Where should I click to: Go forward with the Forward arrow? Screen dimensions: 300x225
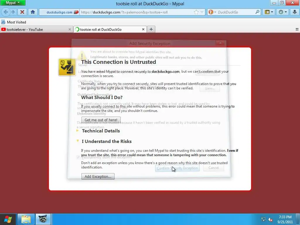tap(13, 12)
